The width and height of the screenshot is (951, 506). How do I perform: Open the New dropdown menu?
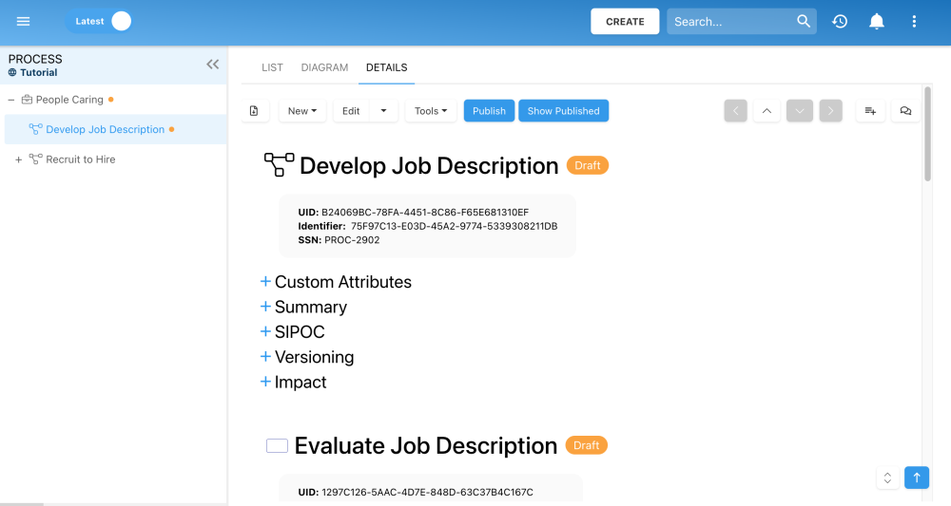point(302,111)
